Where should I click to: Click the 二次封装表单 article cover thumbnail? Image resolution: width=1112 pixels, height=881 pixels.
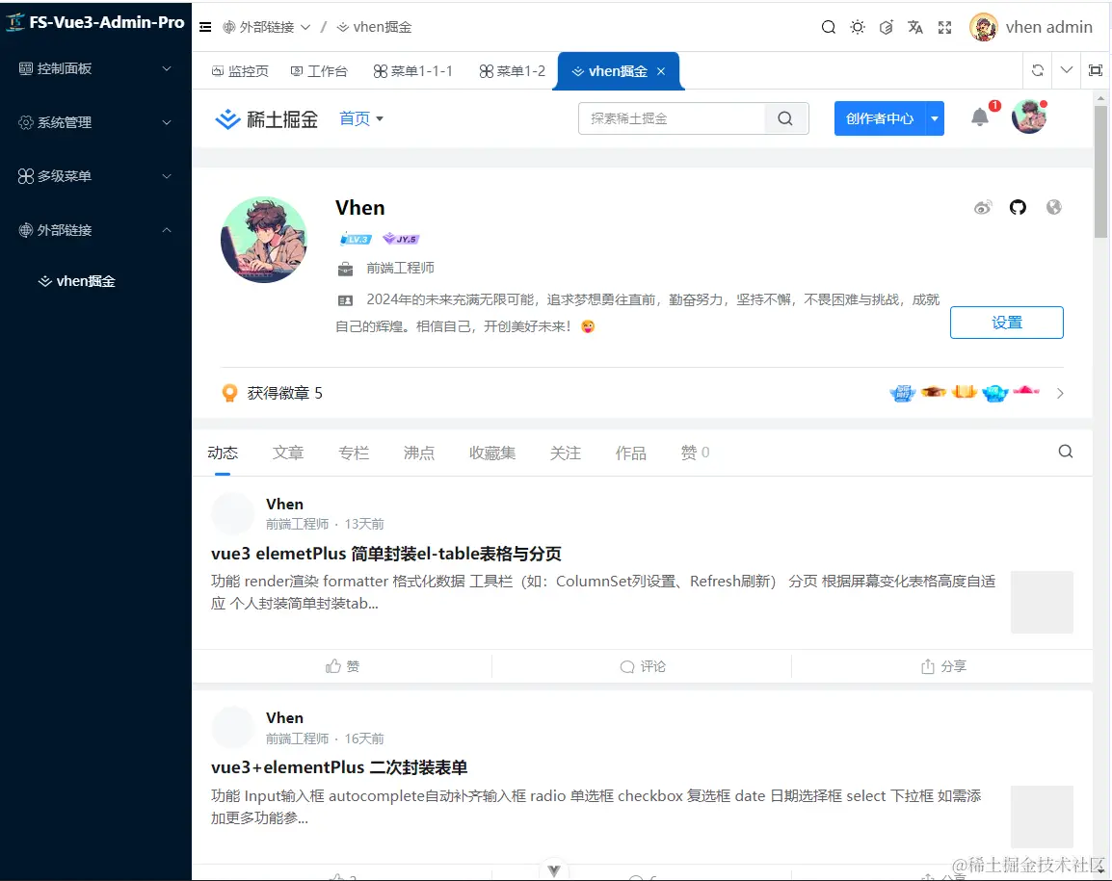tap(1042, 816)
